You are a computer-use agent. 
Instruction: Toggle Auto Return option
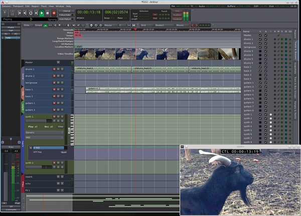point(66,19)
